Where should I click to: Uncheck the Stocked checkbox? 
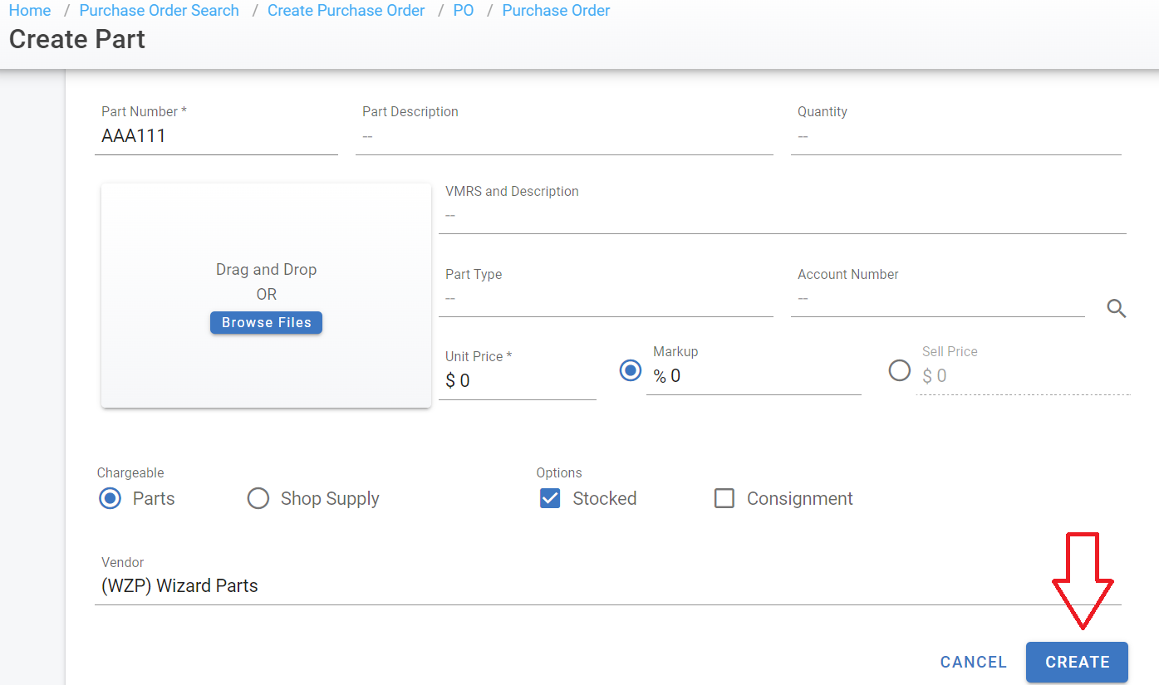click(550, 498)
